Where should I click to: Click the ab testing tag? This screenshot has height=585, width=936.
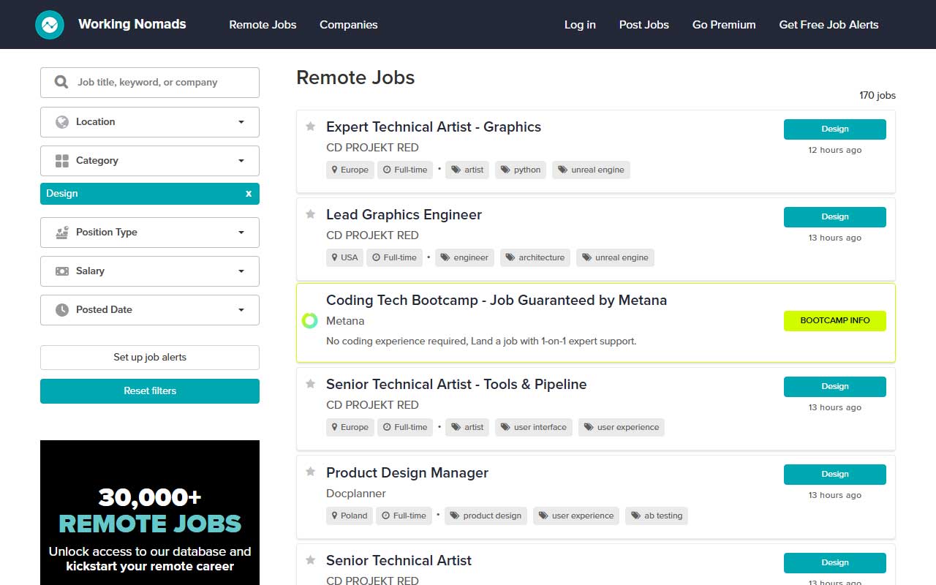click(x=657, y=516)
